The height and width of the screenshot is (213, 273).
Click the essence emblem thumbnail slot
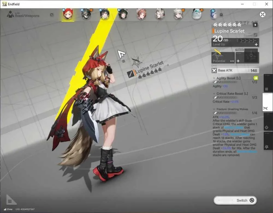click(x=251, y=55)
